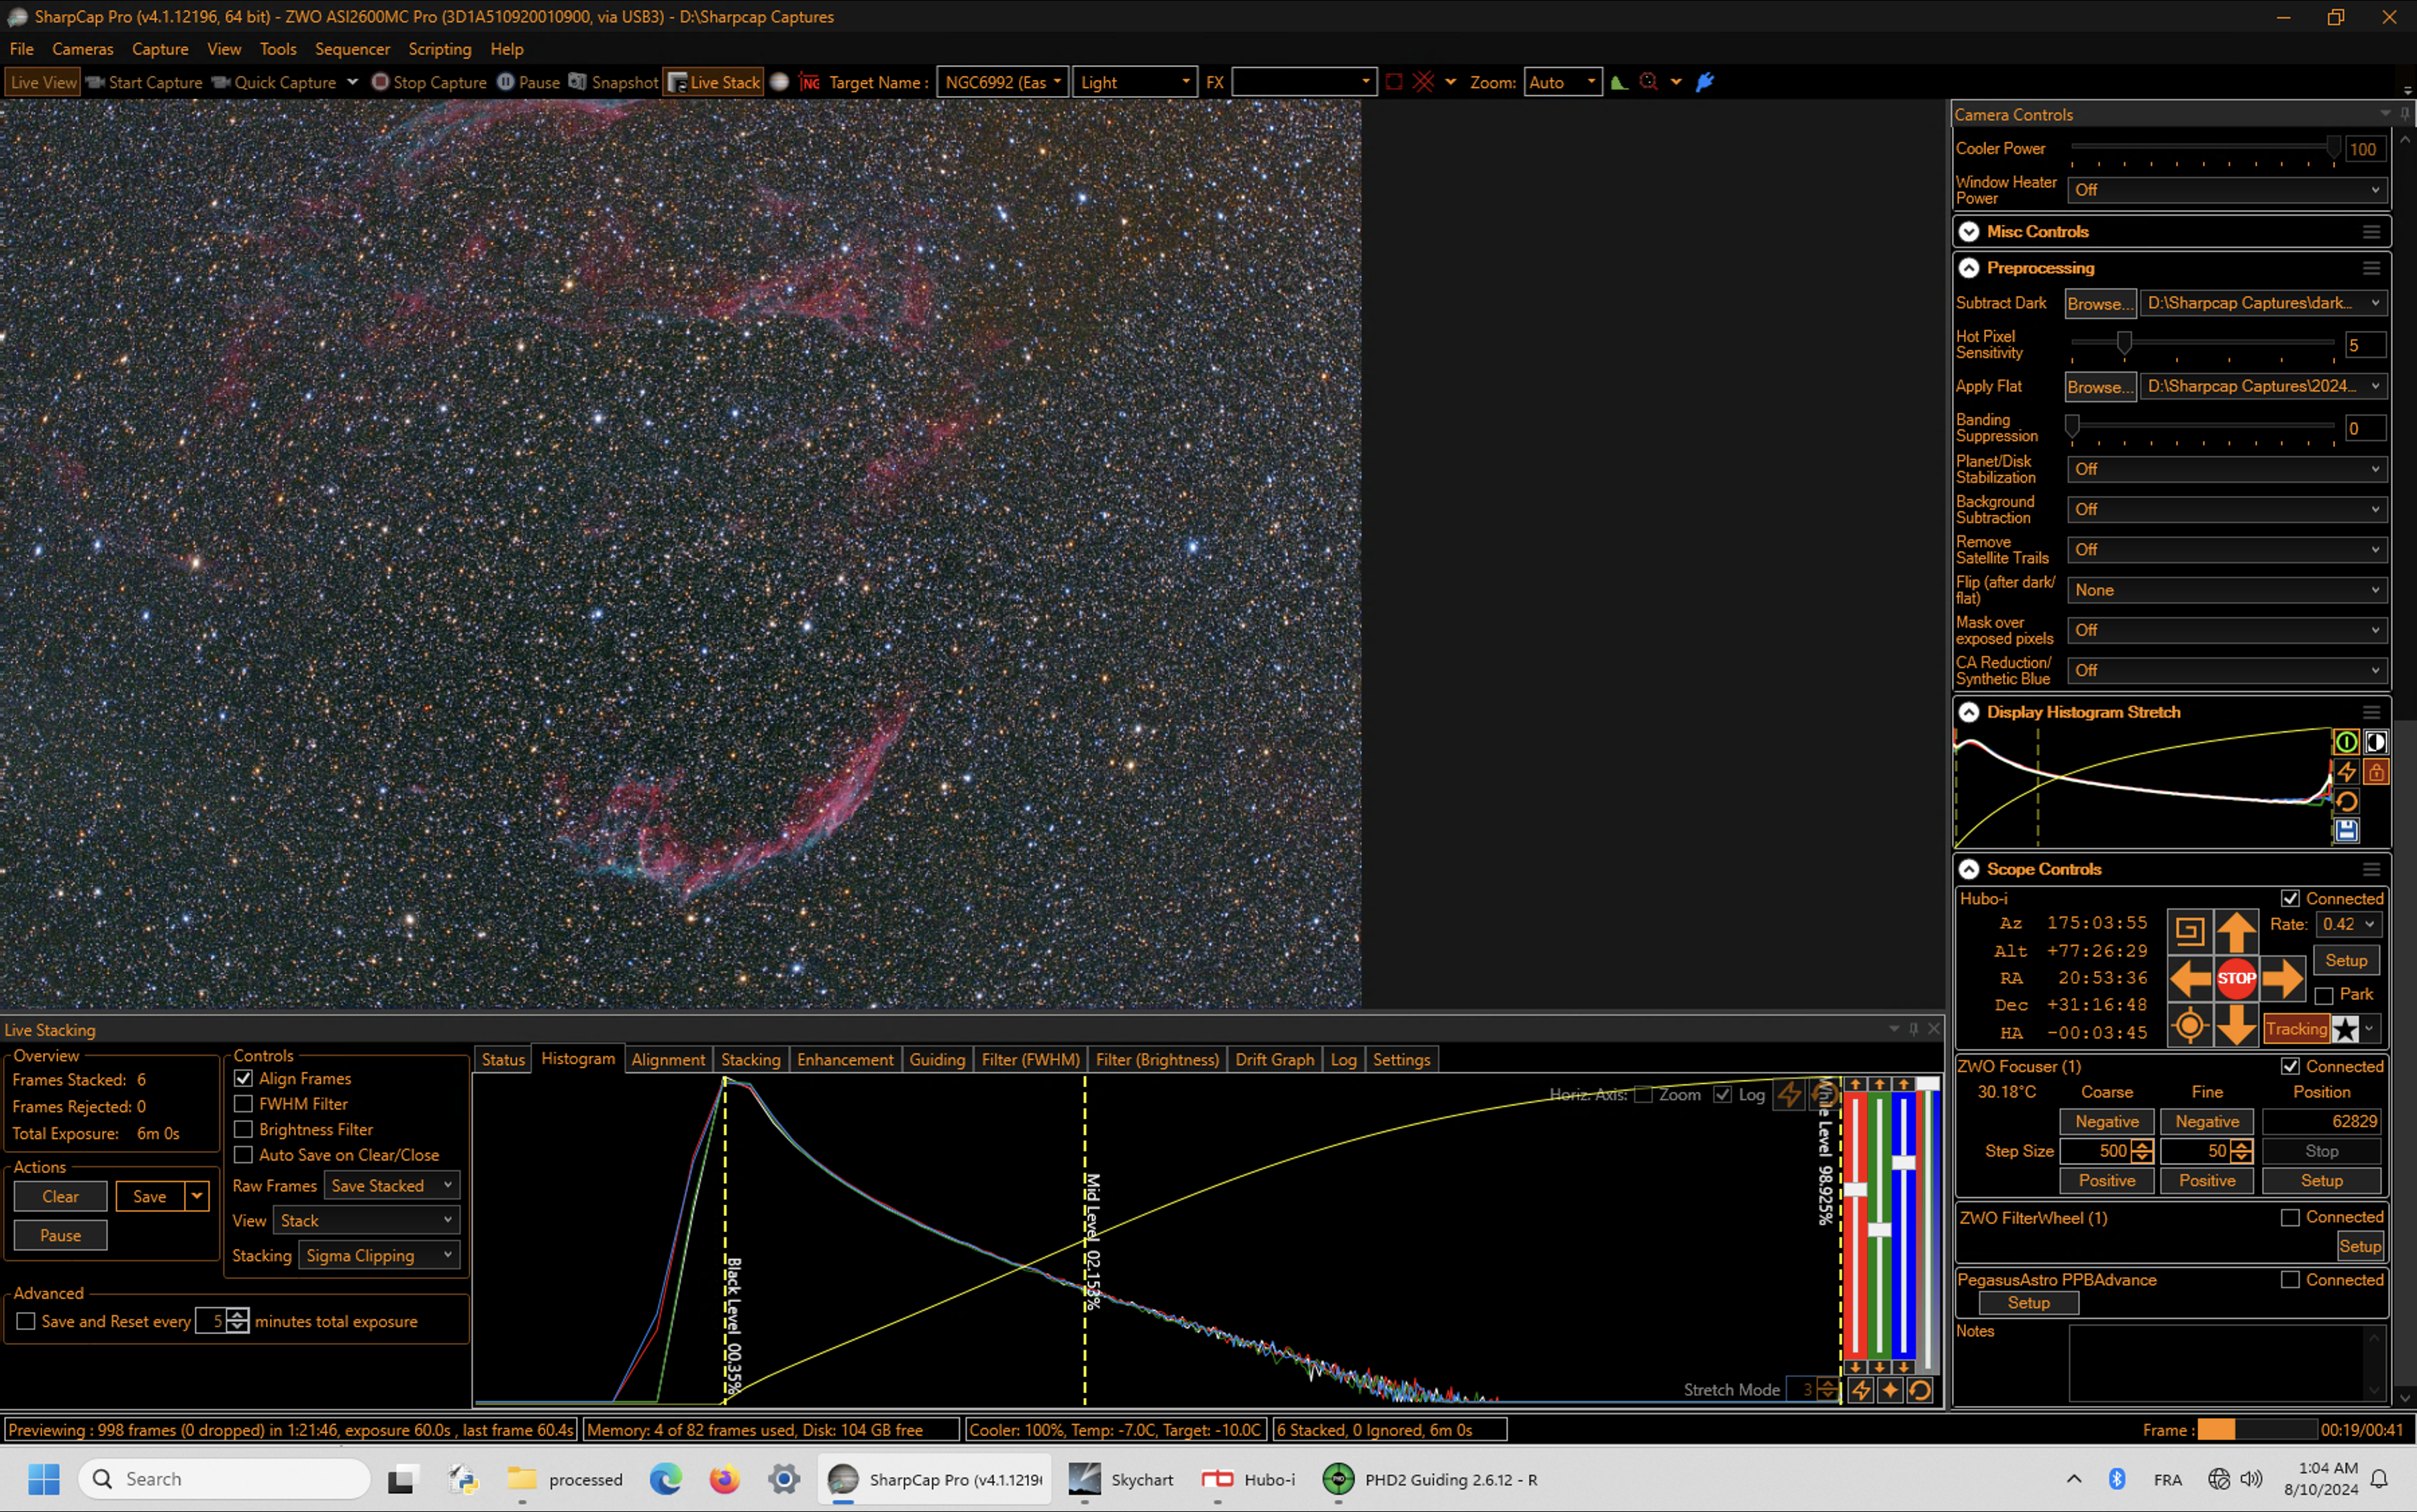Click the Clear button in Actions
This screenshot has width=2417, height=1512.
click(60, 1197)
